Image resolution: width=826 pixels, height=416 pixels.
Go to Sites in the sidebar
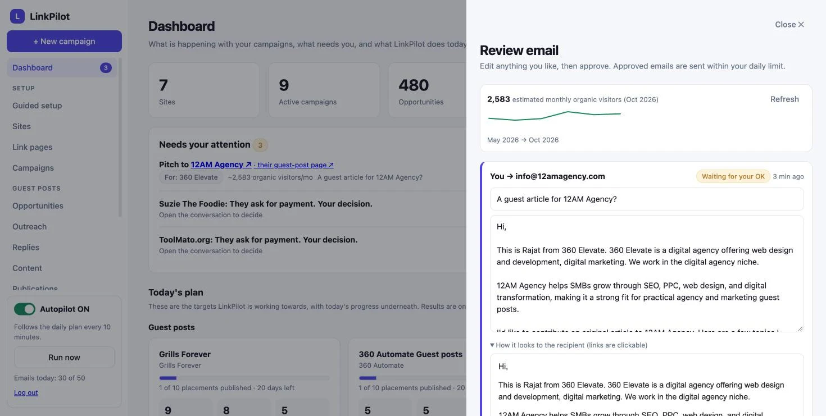(x=21, y=126)
